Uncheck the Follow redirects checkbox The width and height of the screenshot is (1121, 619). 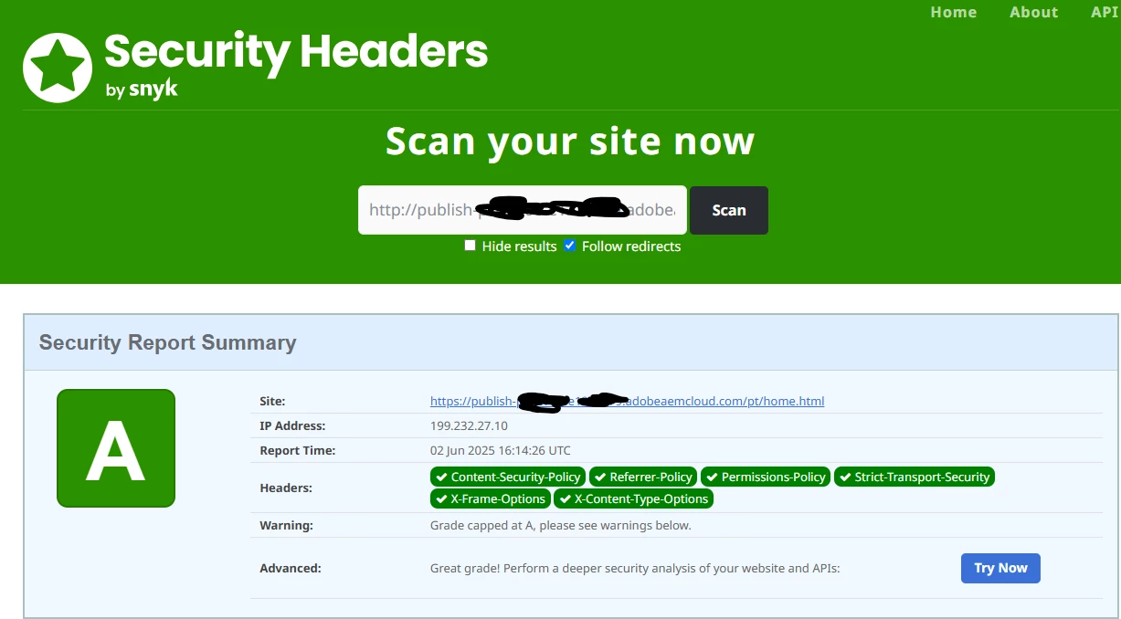click(x=570, y=246)
